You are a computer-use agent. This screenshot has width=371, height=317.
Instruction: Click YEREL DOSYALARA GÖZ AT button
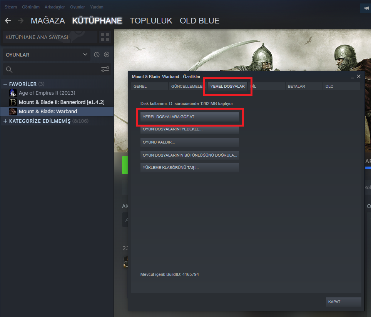click(x=189, y=117)
